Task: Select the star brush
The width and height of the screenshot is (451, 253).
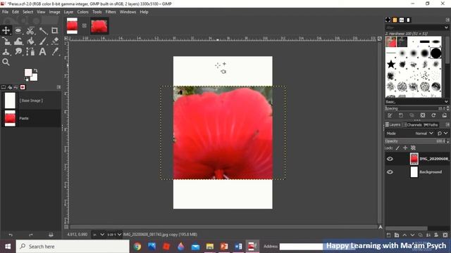Action: point(391,64)
